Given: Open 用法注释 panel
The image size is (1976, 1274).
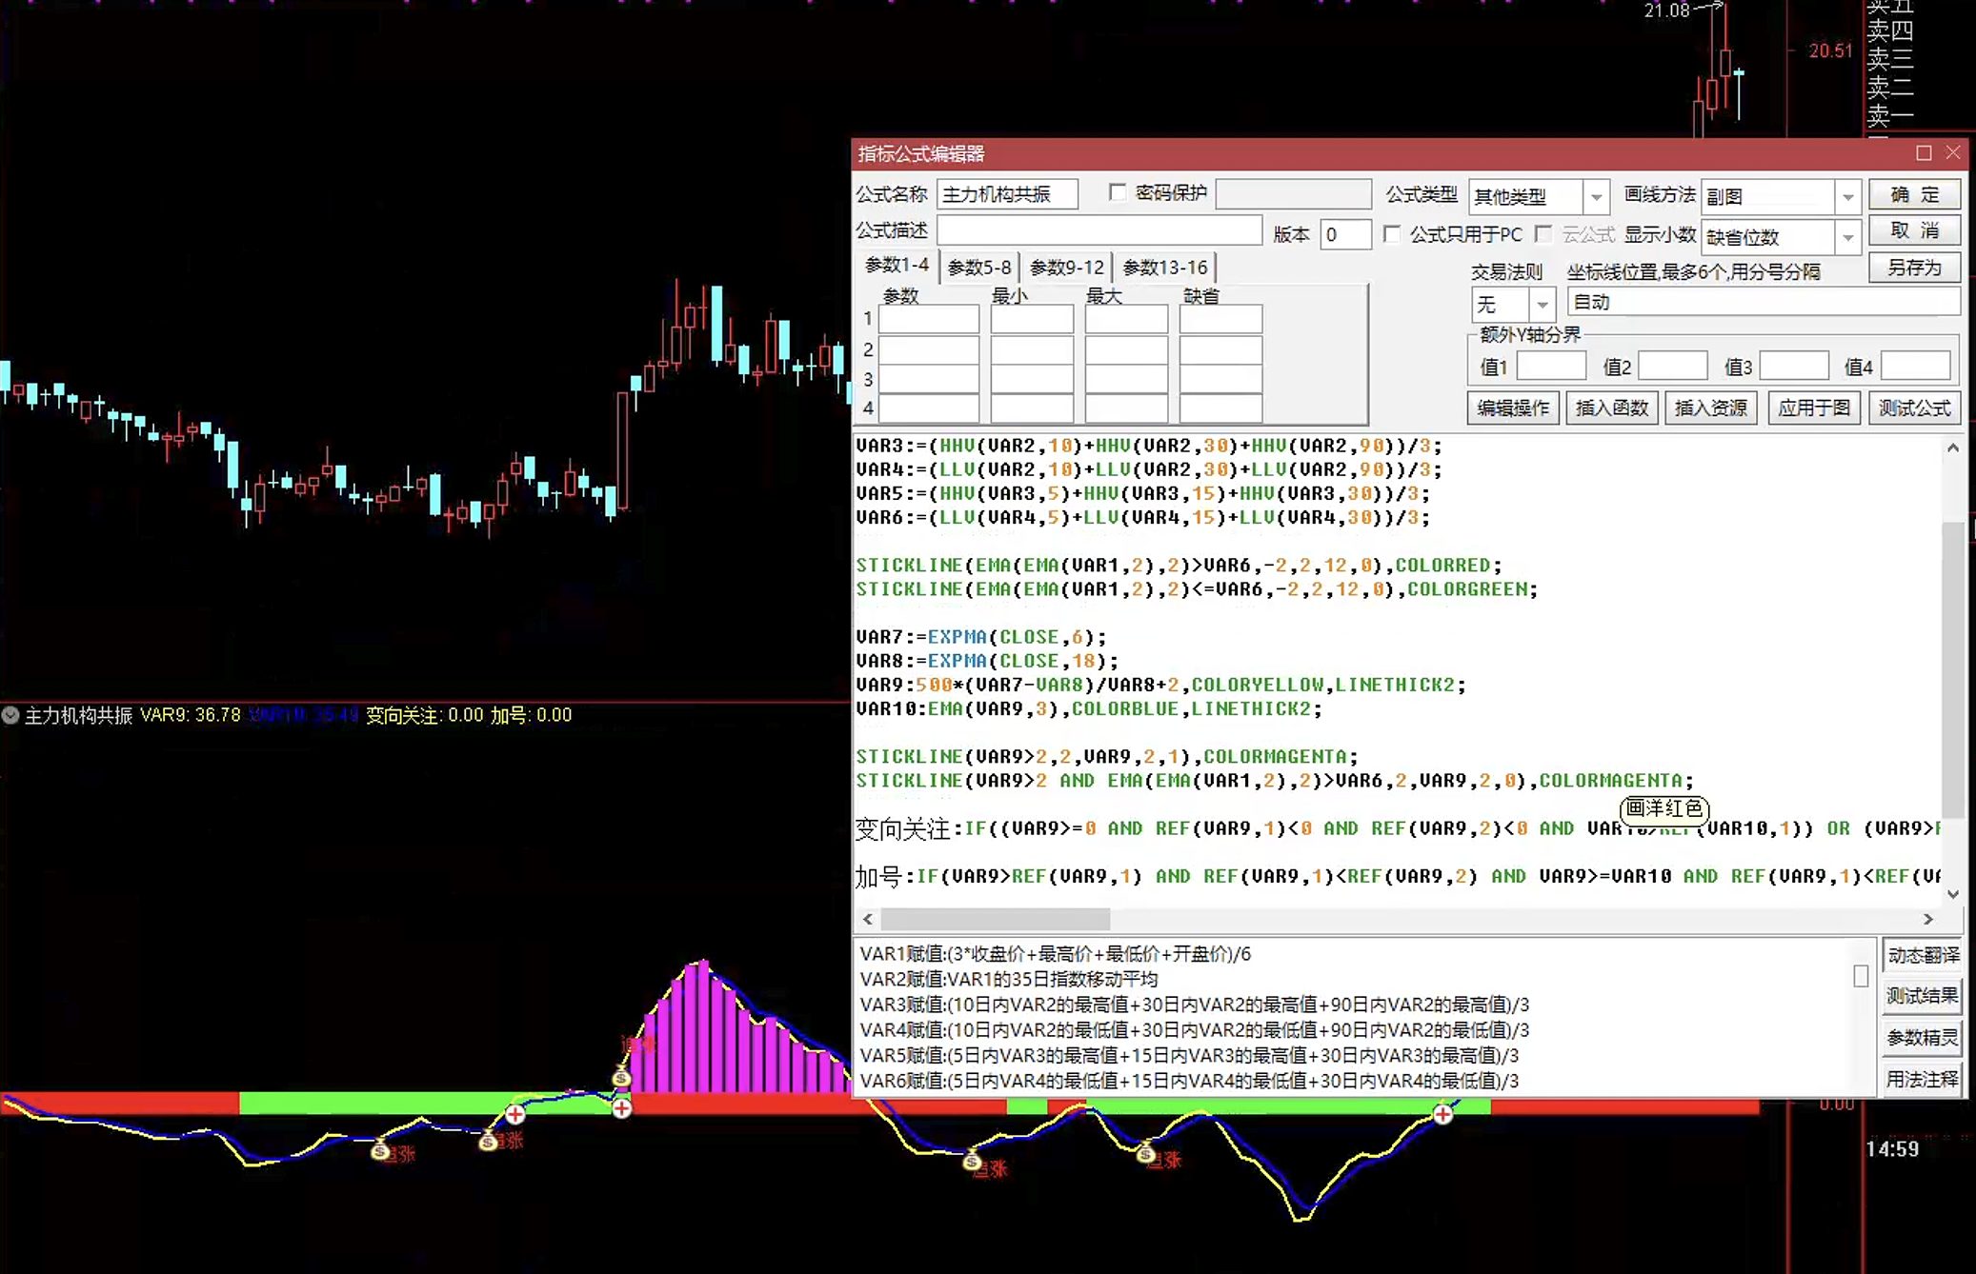Looking at the screenshot, I should click(1923, 1079).
